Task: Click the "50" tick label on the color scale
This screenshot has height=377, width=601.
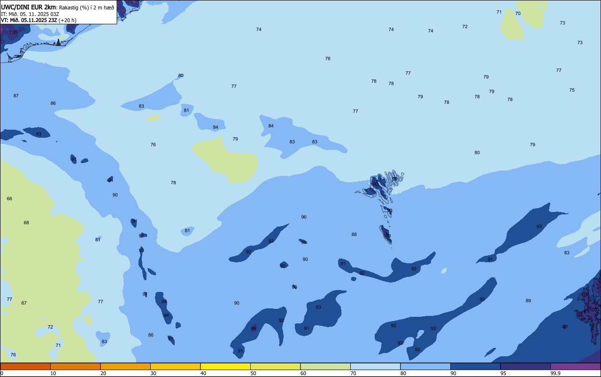Action: 253,373
